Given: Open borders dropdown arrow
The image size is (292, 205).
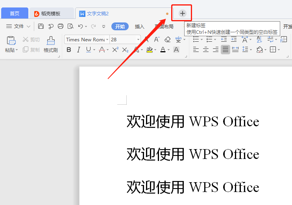Looking at the screenshot, I should (x=279, y=50).
